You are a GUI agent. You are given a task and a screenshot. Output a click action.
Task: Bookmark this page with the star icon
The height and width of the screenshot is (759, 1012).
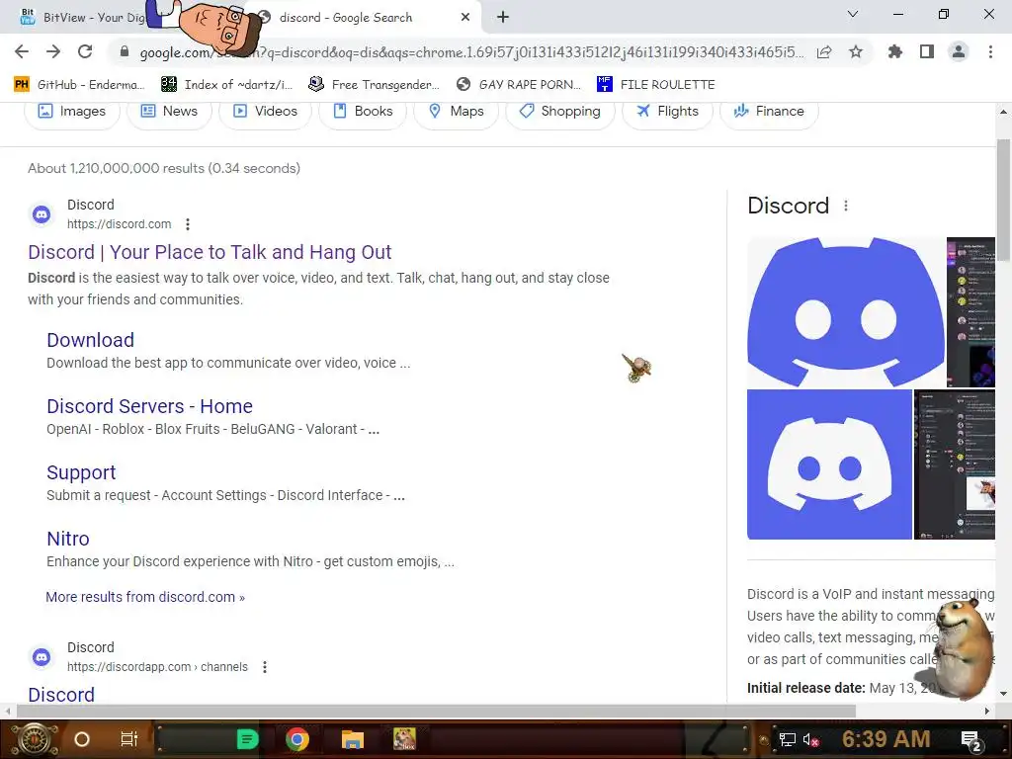click(x=856, y=51)
